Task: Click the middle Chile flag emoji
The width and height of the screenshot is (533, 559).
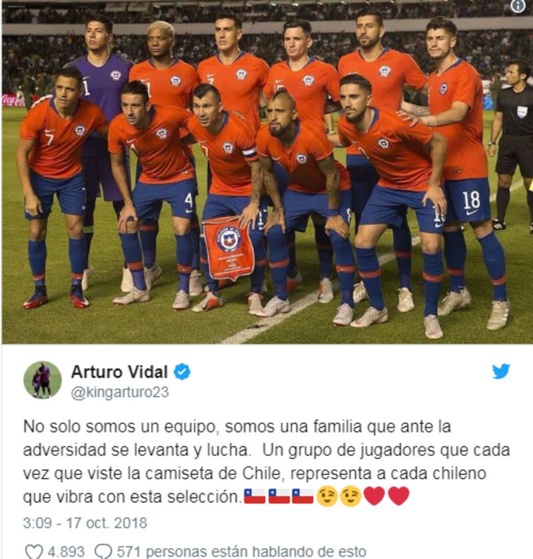Action: [x=278, y=496]
